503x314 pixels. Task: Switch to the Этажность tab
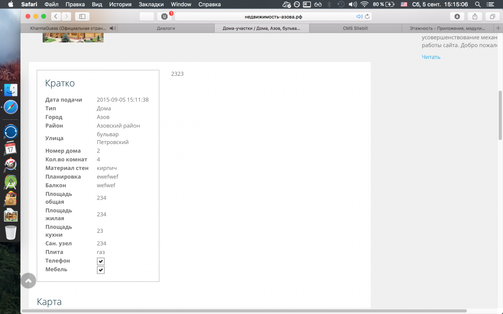point(447,28)
